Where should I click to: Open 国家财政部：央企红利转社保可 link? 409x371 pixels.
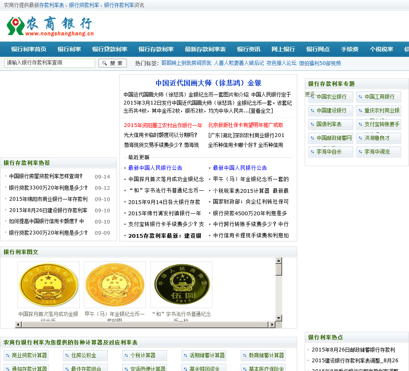click(x=251, y=202)
